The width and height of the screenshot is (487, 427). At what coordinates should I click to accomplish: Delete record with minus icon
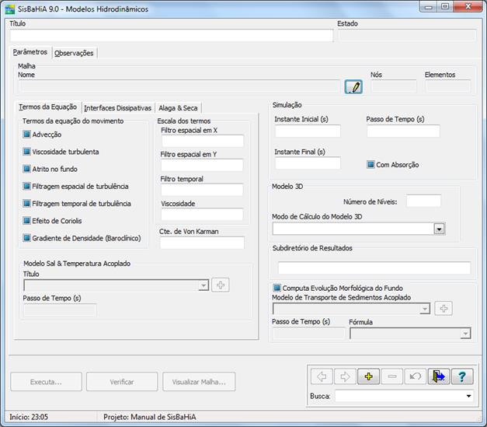392,376
